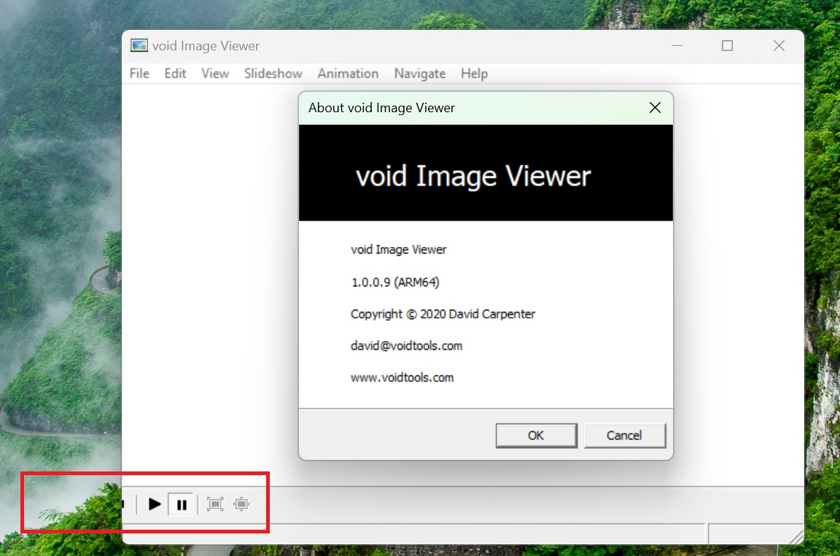Open the Slideshow menu
Image resolution: width=840 pixels, height=556 pixels.
[273, 73]
